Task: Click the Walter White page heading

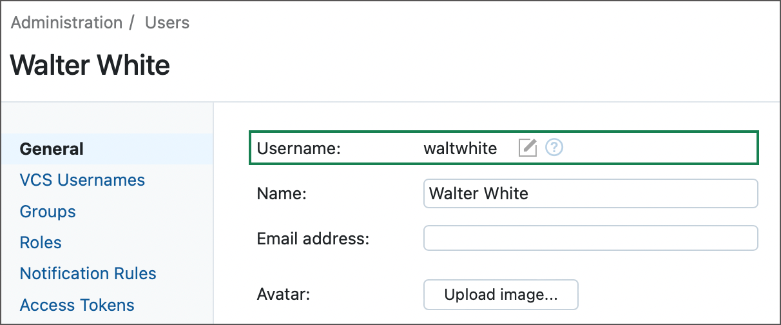Action: pyautogui.click(x=90, y=66)
